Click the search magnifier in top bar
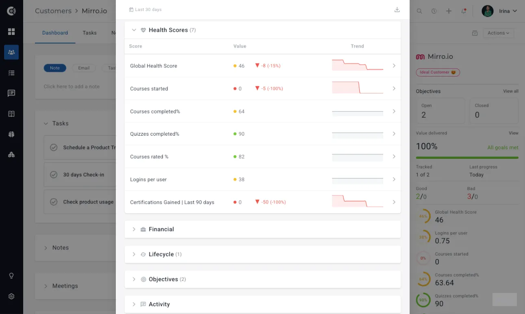 point(419,11)
